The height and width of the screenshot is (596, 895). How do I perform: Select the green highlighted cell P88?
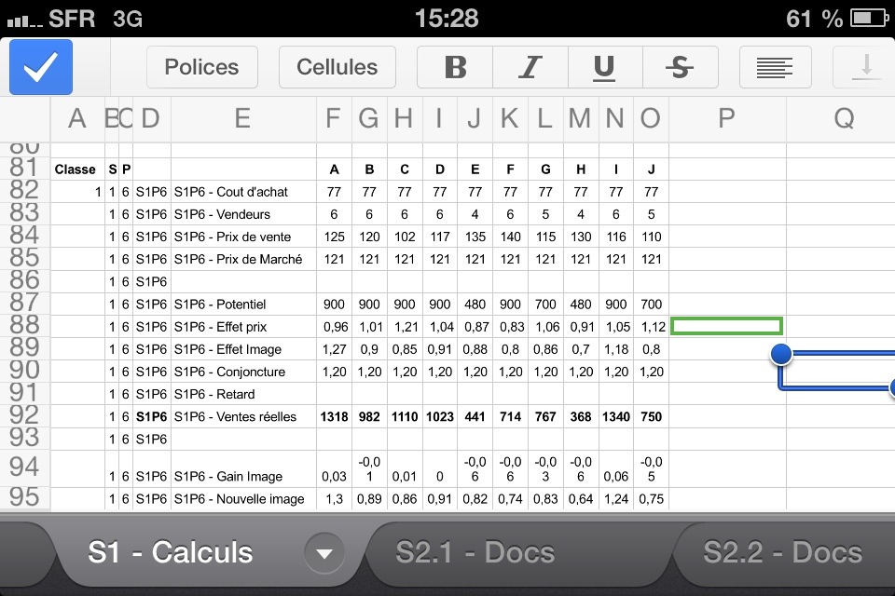point(726,326)
